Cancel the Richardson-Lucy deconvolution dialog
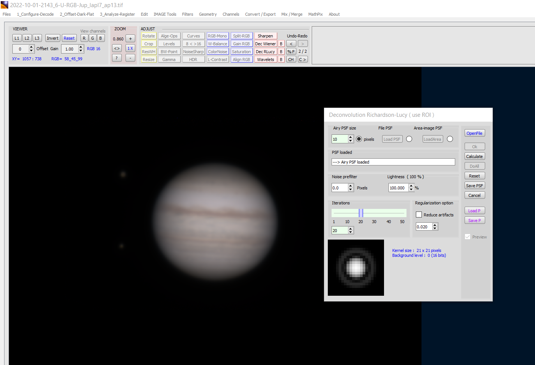Image resolution: width=535 pixels, height=365 pixels. (x=475, y=195)
